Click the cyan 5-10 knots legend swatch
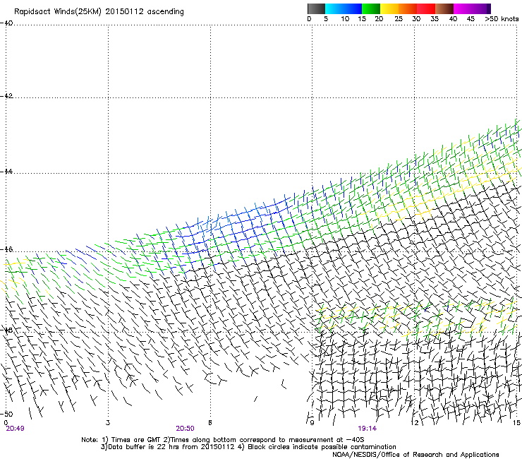This screenshot has width=522, height=459. click(334, 8)
